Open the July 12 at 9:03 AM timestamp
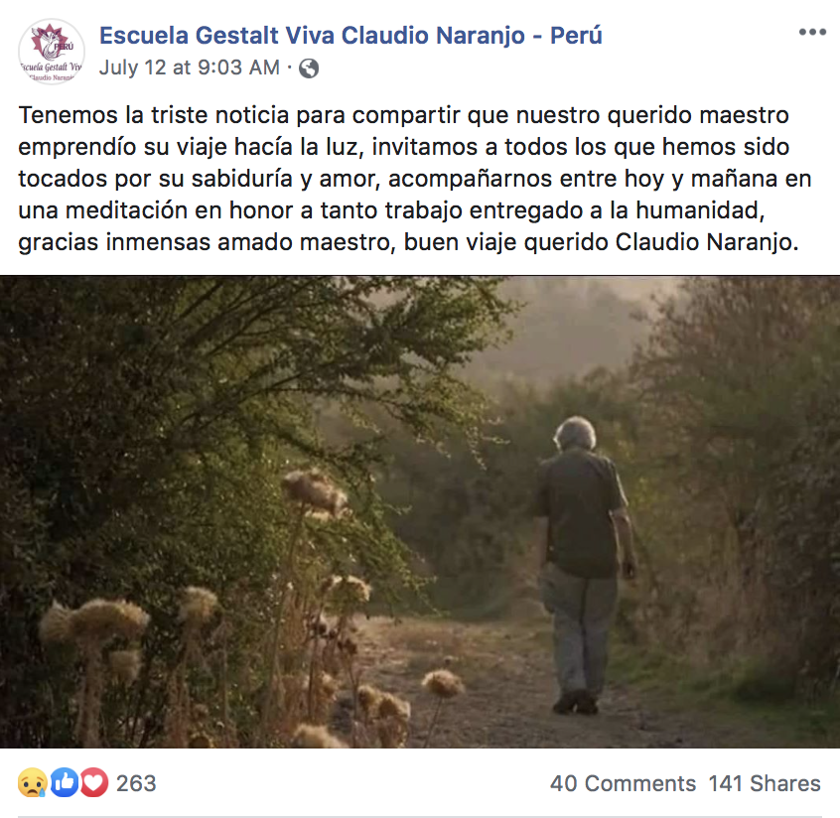Screen dimensions: 840x818 pos(189,68)
